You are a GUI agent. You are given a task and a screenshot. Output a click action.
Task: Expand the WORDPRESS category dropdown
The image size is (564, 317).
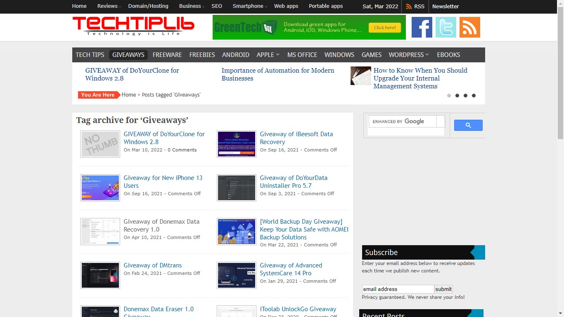tap(427, 55)
